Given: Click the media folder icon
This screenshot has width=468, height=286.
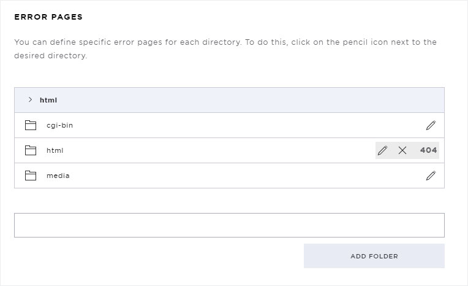Looking at the screenshot, I should pos(31,176).
